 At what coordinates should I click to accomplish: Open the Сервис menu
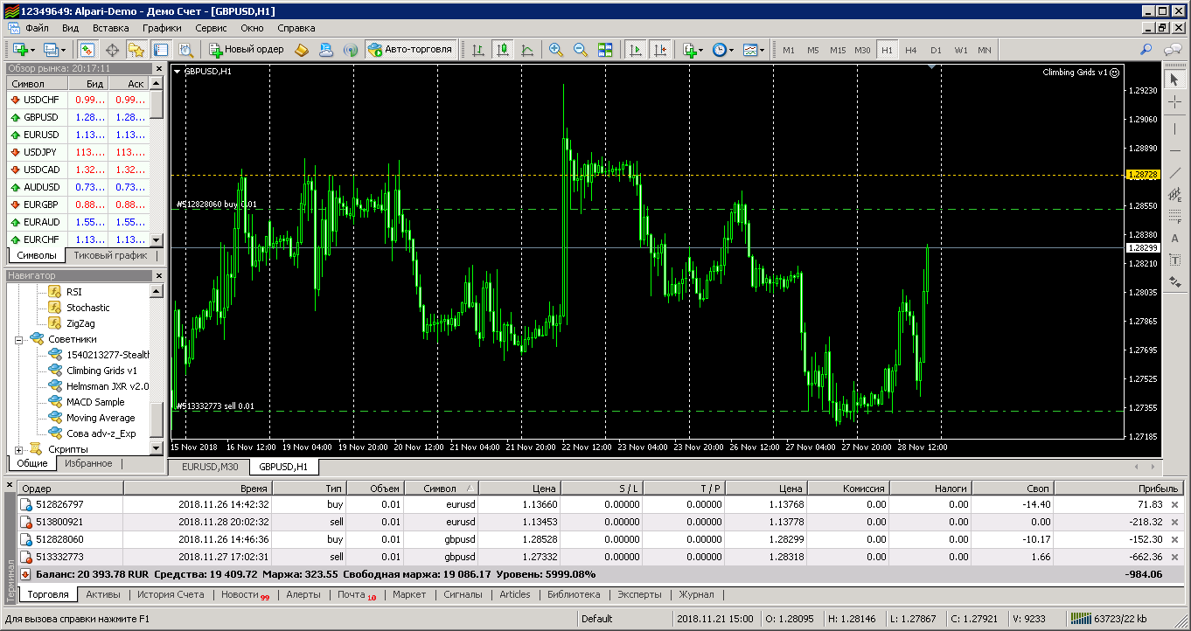211,28
